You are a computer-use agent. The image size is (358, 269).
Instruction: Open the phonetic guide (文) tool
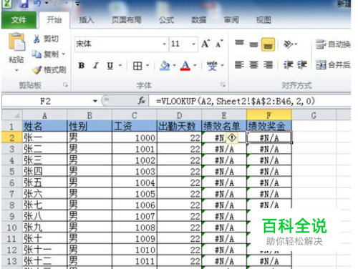coord(212,66)
